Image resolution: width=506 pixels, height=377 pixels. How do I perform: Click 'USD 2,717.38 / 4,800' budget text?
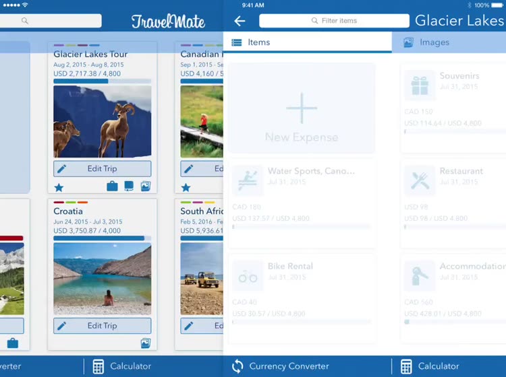tap(87, 74)
